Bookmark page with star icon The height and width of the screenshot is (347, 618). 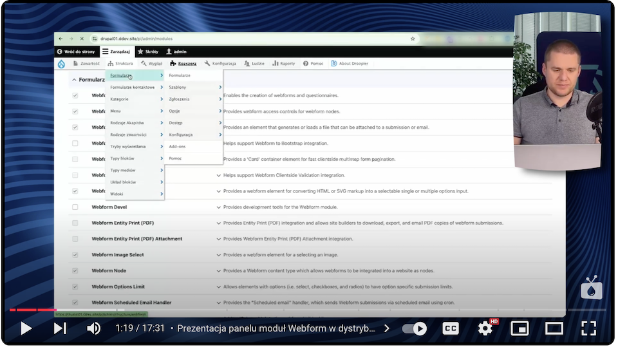point(413,39)
